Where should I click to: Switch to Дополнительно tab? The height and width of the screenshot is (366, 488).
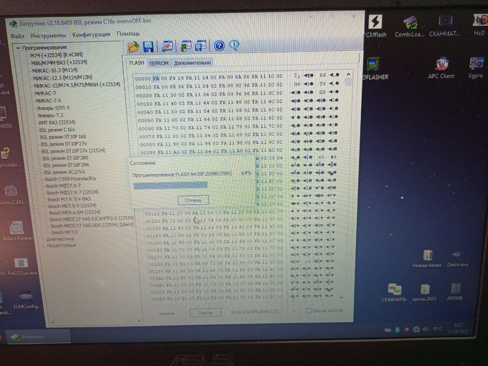point(192,63)
